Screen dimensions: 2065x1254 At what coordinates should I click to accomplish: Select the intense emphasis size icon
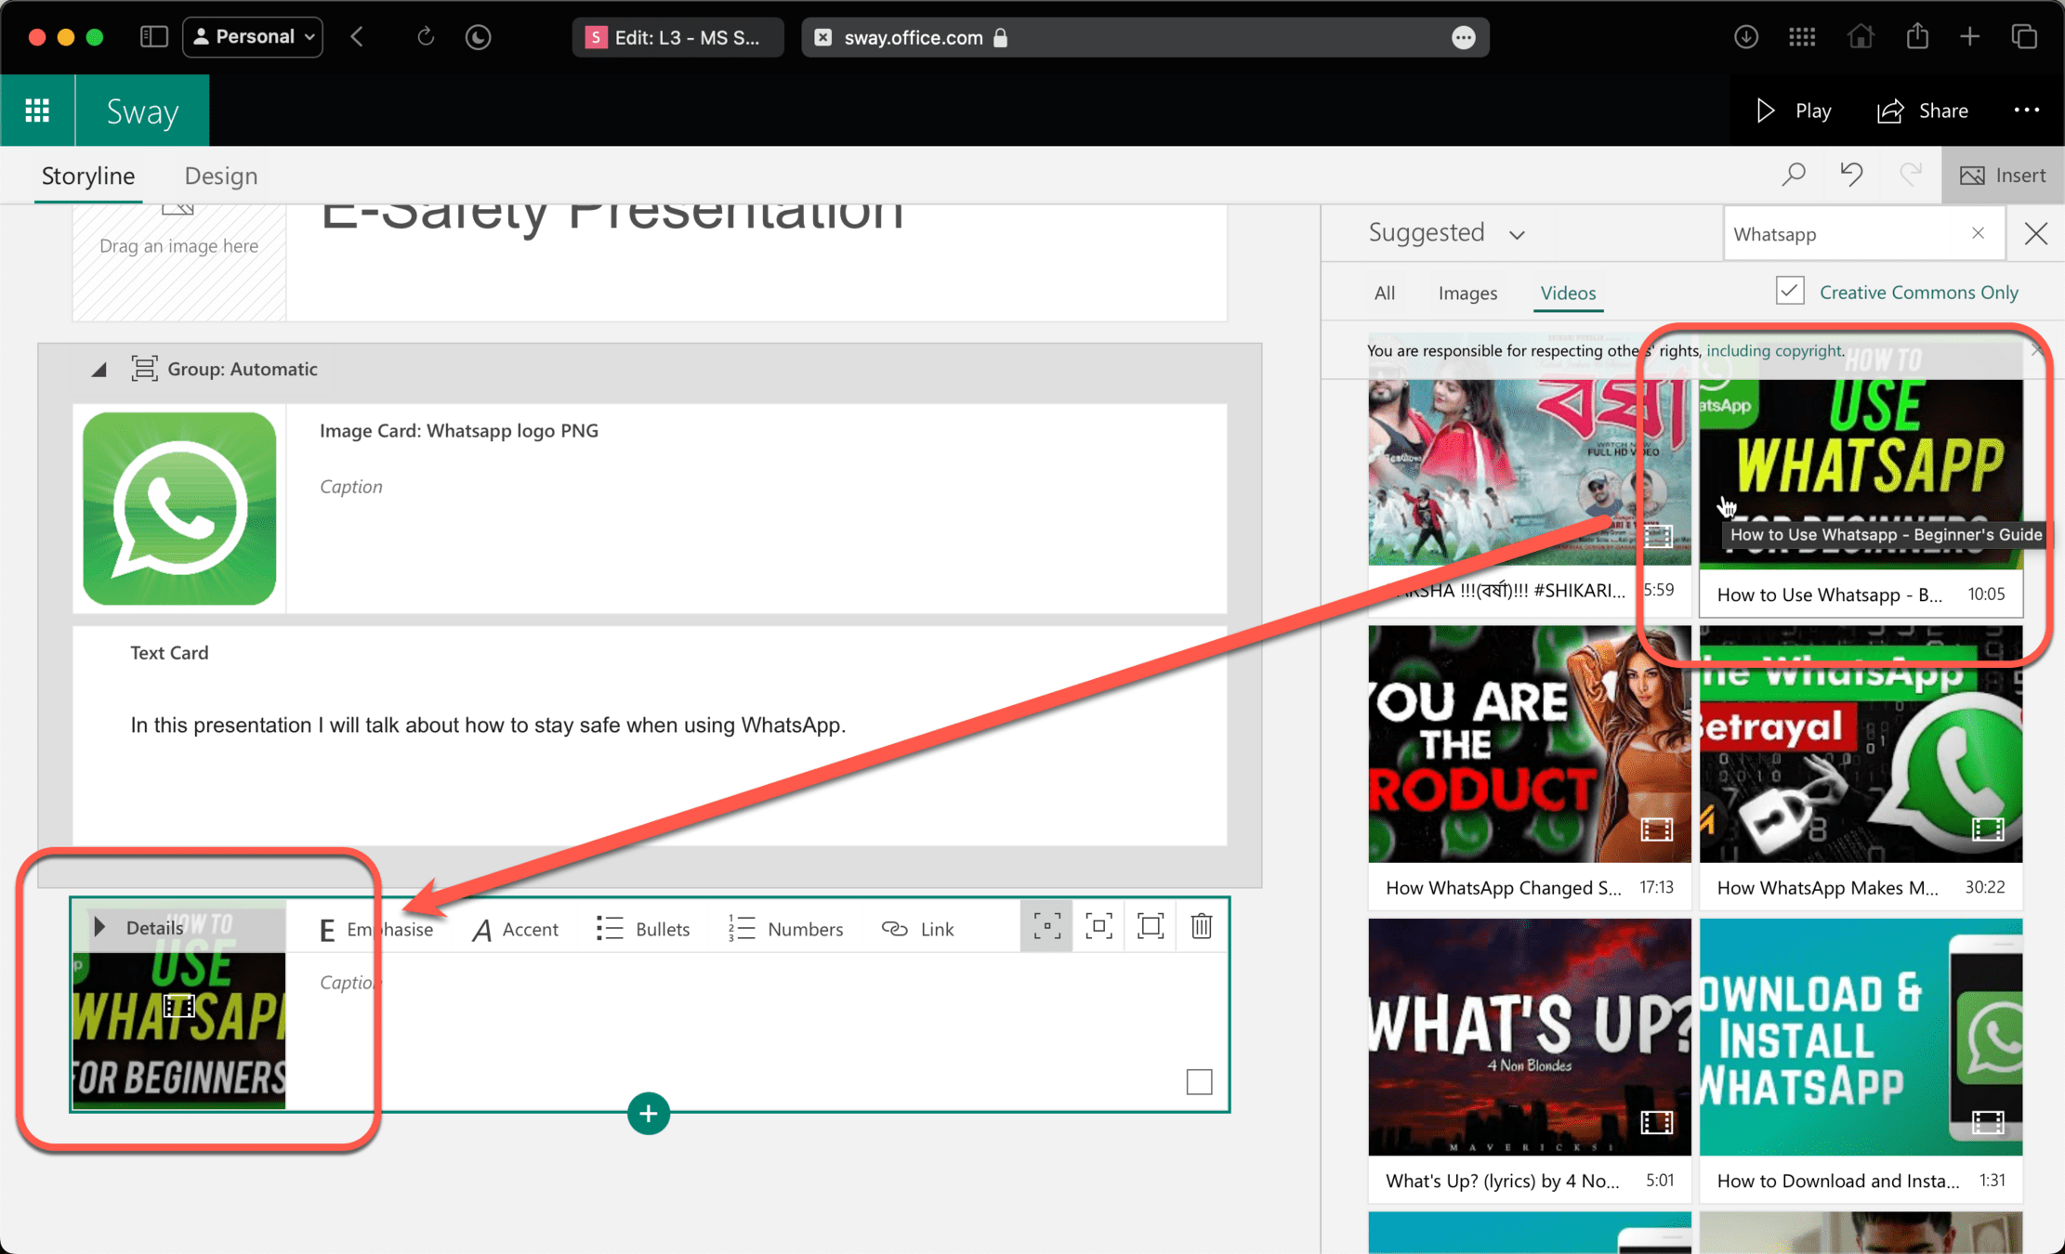click(1150, 926)
